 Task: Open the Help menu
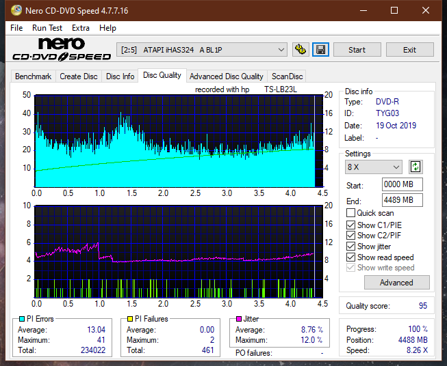pos(107,28)
